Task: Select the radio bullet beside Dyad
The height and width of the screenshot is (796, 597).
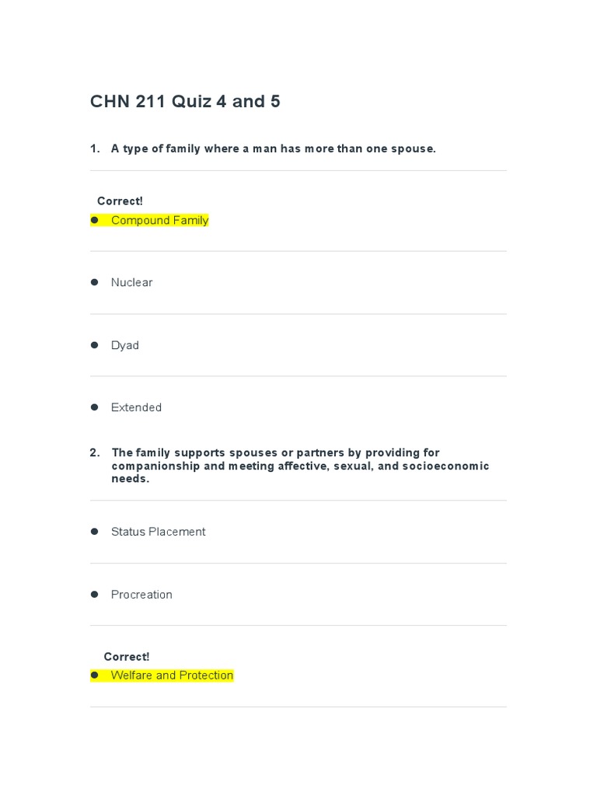Action: coord(95,344)
